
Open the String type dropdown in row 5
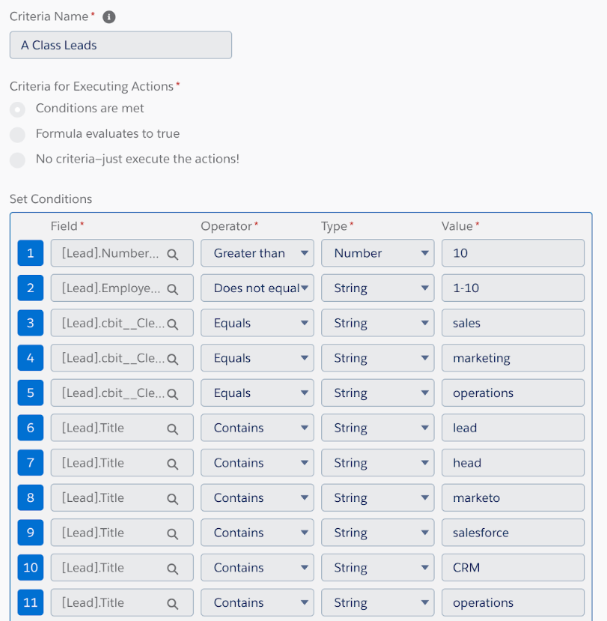(x=377, y=393)
